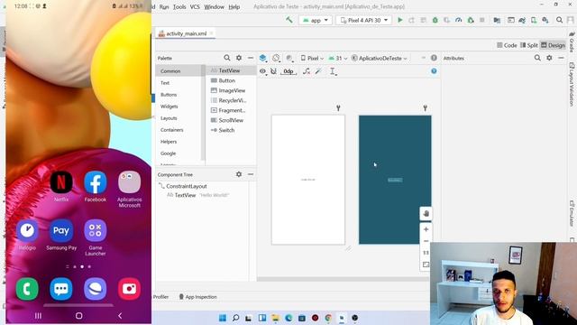577x325 pixels.
Task: Open the VCS menu
Action: pos(195,6)
